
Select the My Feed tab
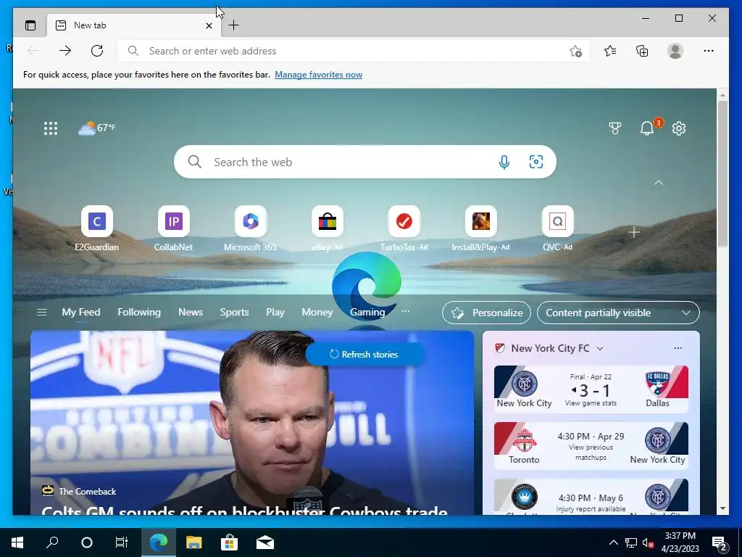pos(81,312)
